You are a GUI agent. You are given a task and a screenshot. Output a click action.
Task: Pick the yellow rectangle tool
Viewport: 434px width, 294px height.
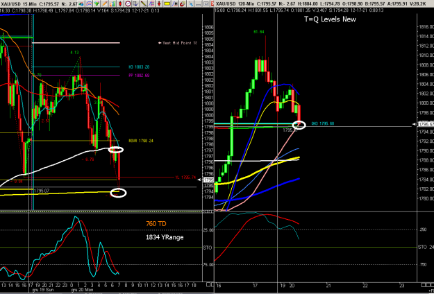(167, 4)
